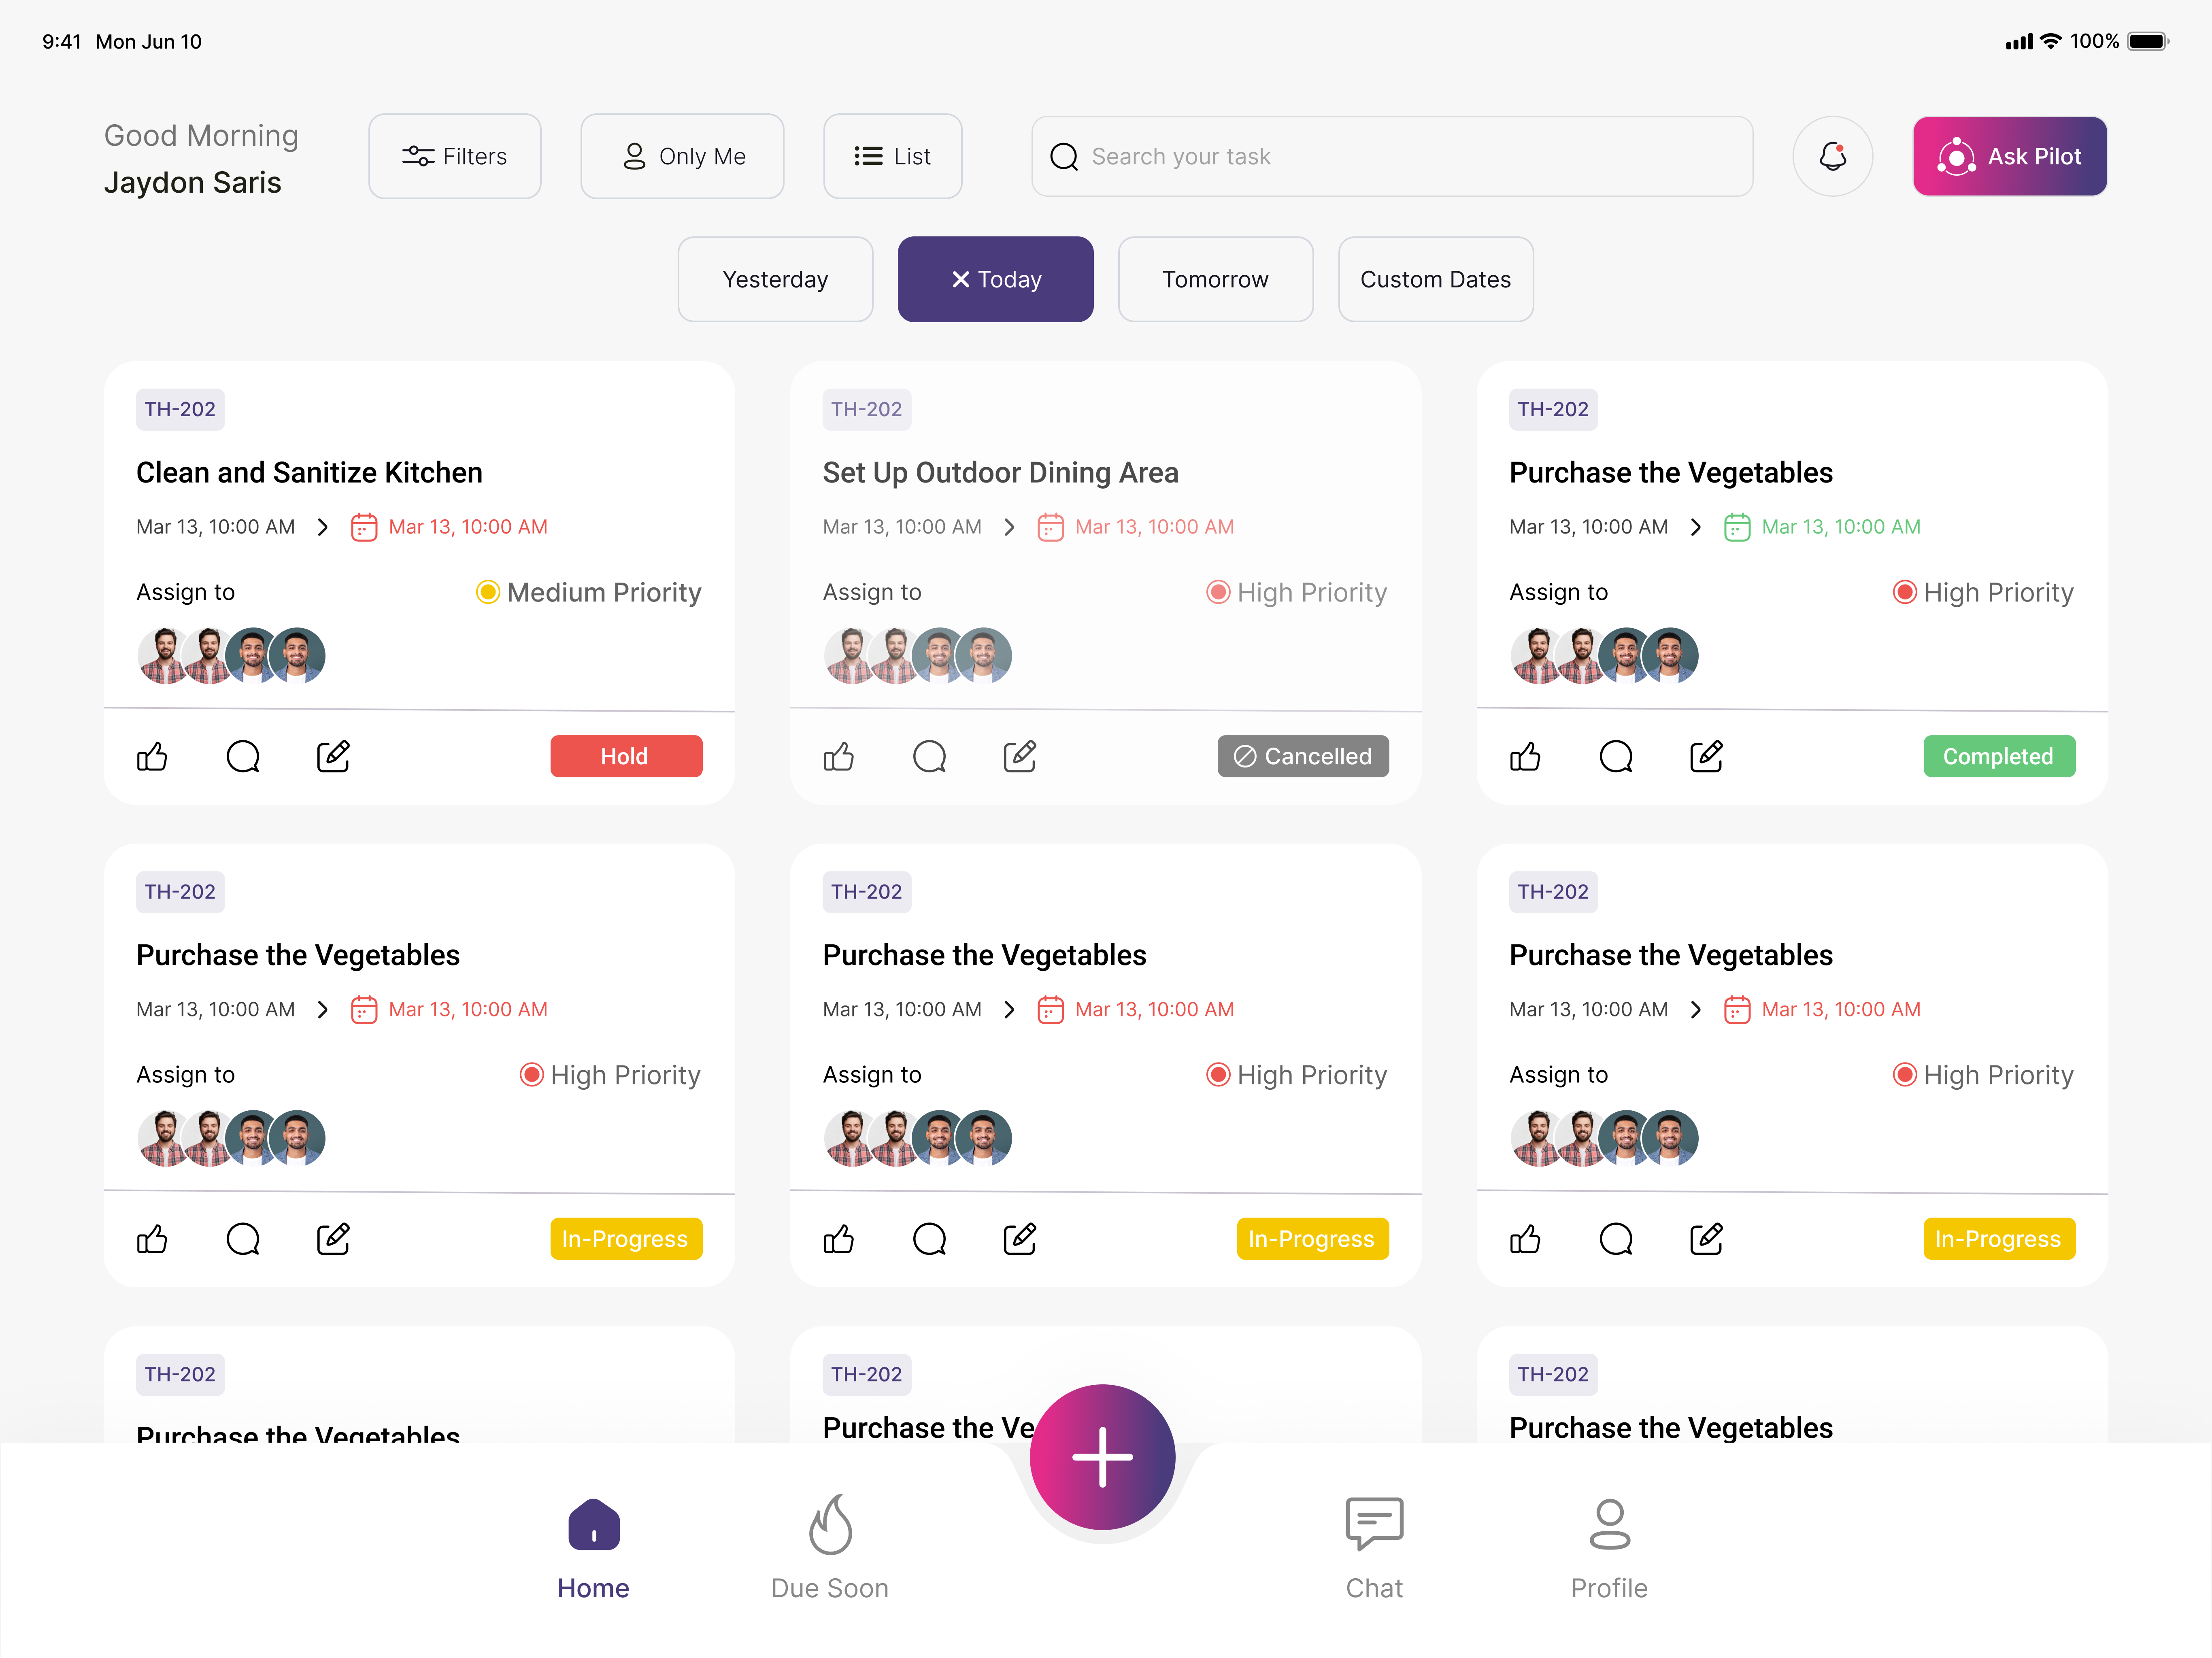Click date chevron on Clean and Sanitize Kitchen
Viewport: 2212px width, 1658px height.
click(322, 527)
